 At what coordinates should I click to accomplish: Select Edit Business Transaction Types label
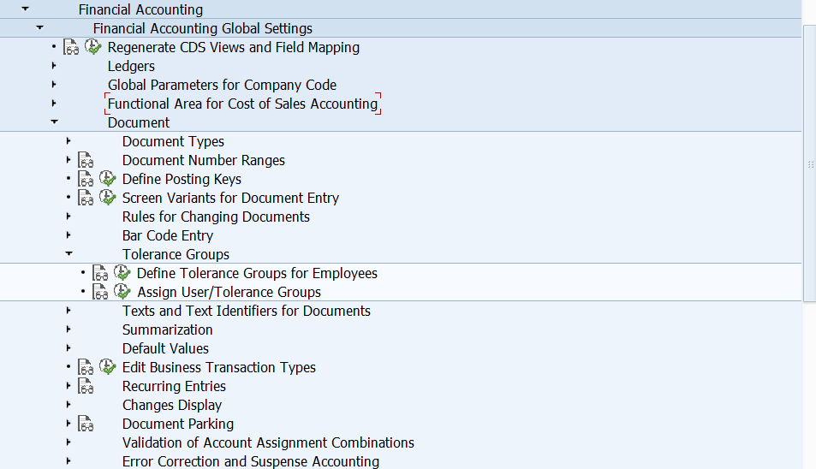tap(219, 367)
